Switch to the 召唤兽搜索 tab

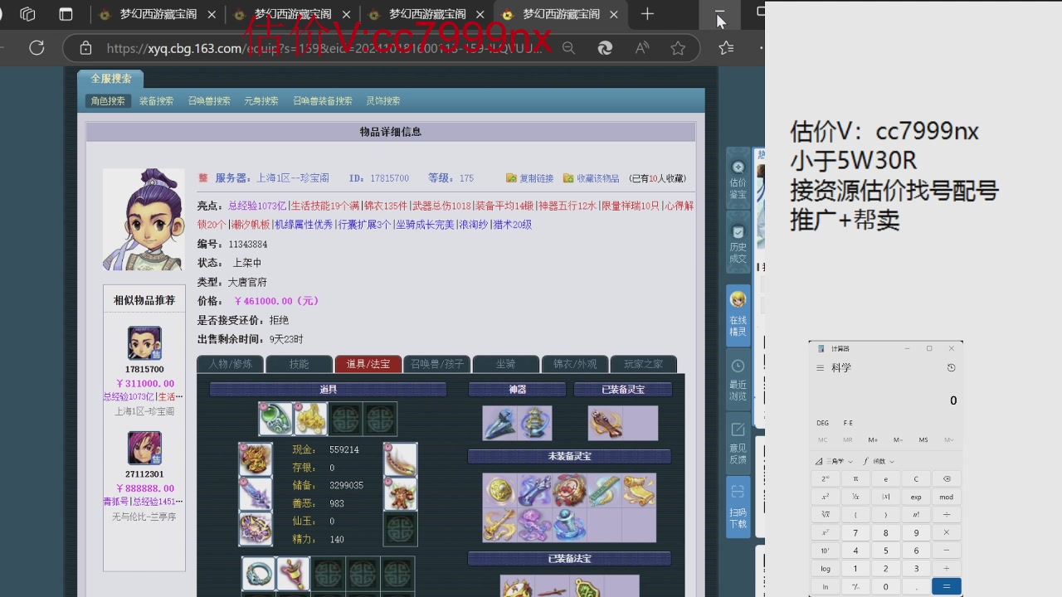[x=209, y=100]
